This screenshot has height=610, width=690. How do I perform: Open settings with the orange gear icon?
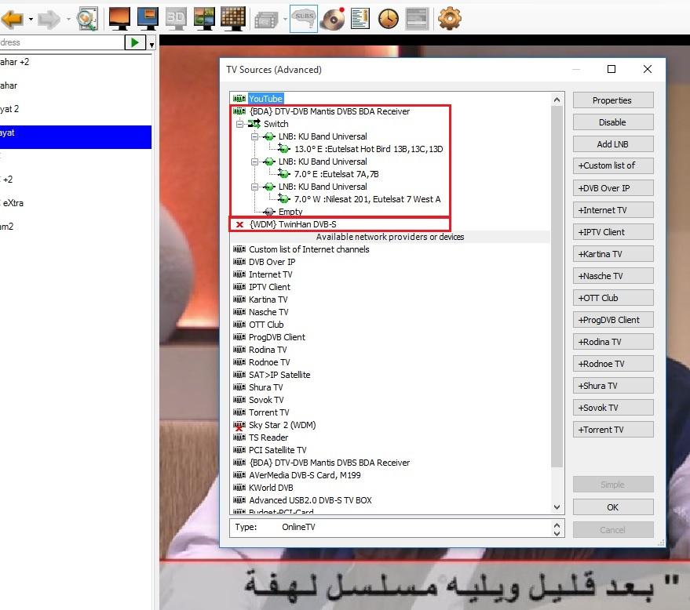point(450,19)
